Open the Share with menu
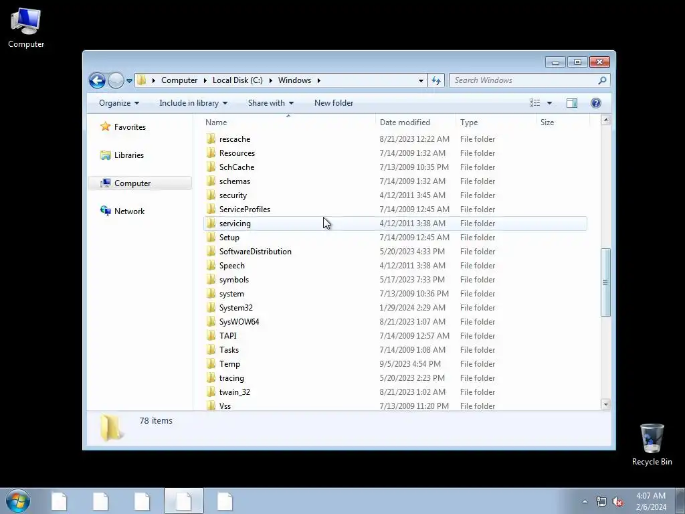 [x=270, y=103]
